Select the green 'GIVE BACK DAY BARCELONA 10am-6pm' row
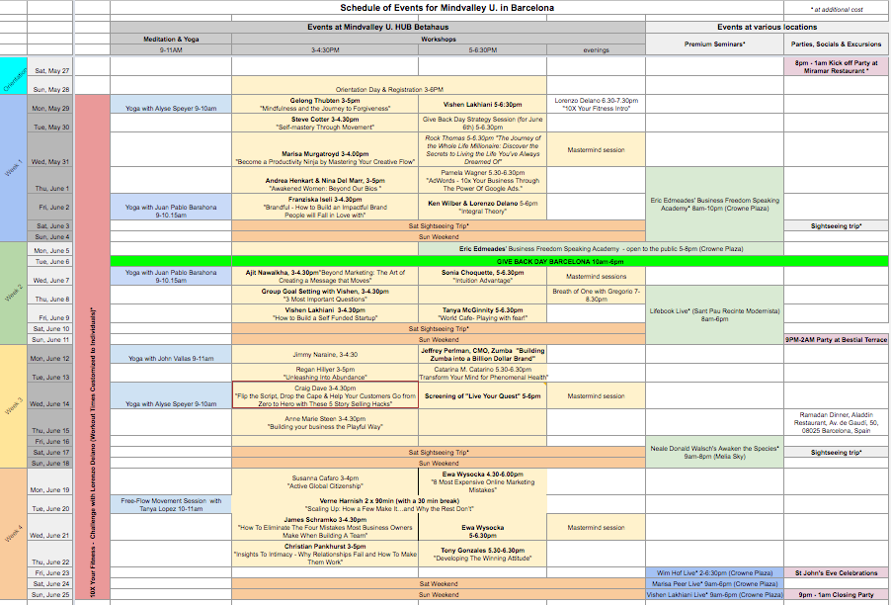This screenshot has width=891, height=605. pos(500,262)
